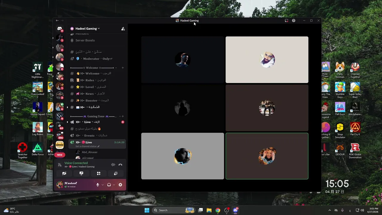The image size is (382, 215).
Task: Collapse the Gaming Zone category chevron
Action: [120, 116]
